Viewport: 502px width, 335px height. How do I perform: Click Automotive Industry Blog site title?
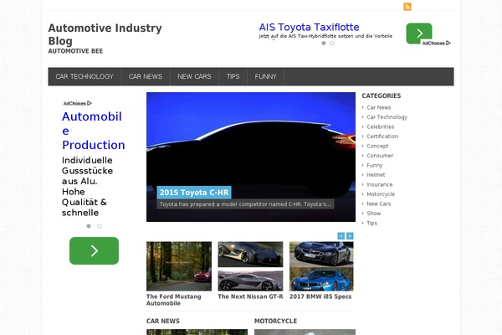coord(105,34)
